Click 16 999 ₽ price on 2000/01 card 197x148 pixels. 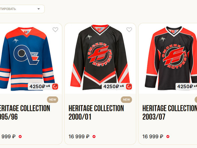pos(79,137)
